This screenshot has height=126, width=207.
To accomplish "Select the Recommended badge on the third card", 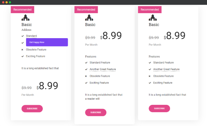I will point(150,10).
